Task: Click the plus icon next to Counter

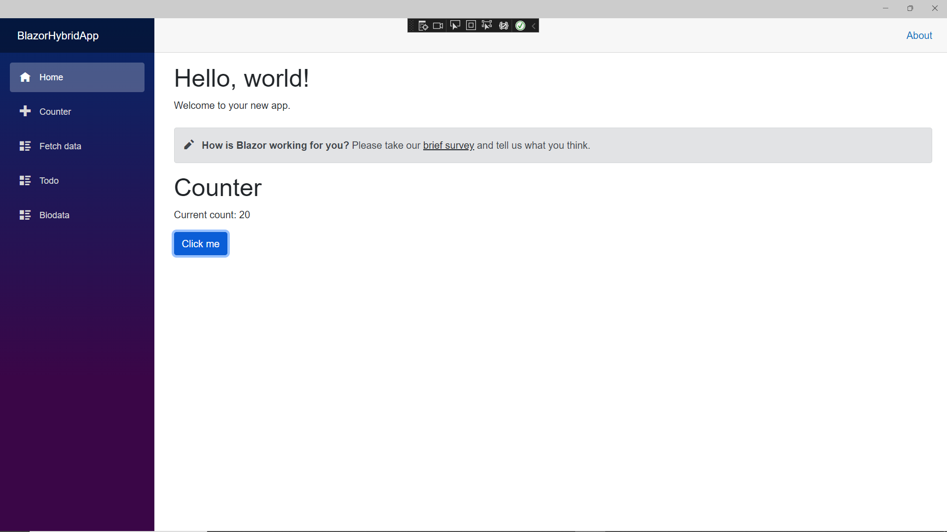Action: tap(25, 111)
